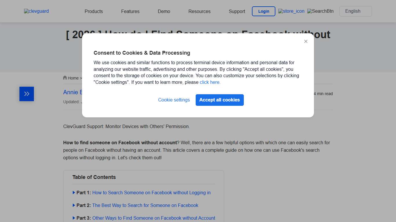Expand the Products menu
Image resolution: width=396 pixels, height=222 pixels.
click(x=94, y=11)
